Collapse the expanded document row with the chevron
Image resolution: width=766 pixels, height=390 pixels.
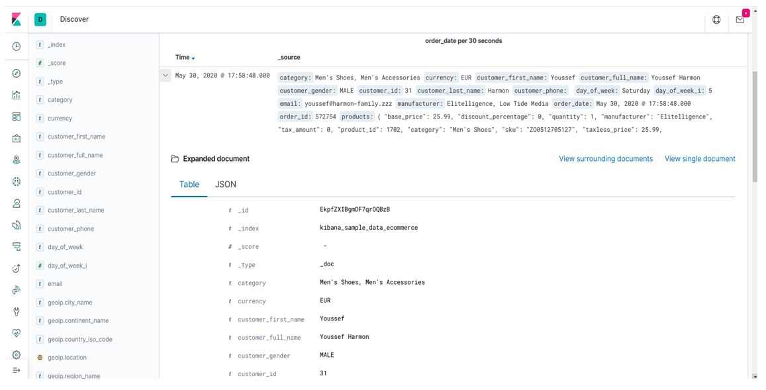tap(165, 75)
